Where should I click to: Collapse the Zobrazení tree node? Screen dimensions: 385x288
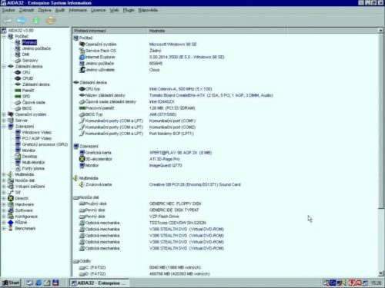point(4,127)
